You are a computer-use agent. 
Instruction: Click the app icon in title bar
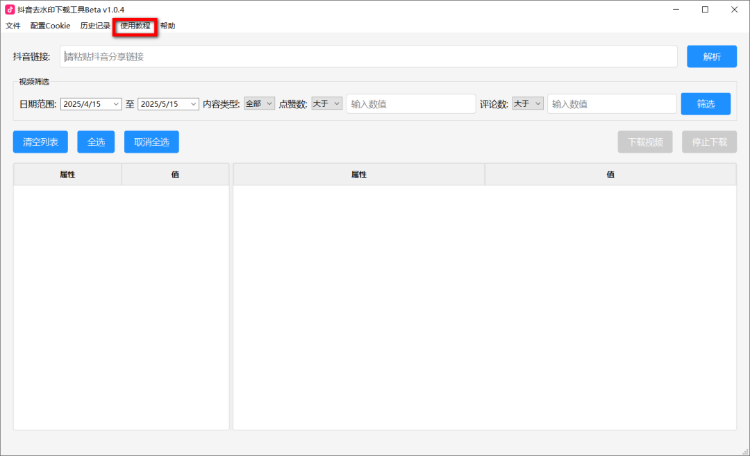[x=10, y=10]
